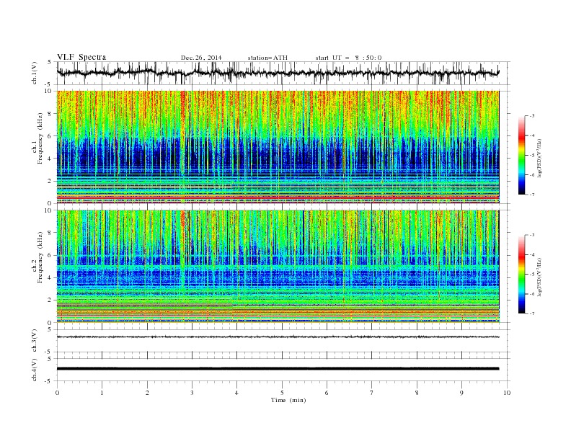Viewport: 571px width, 441px height.
Task: Click the 'station=ATH' label
Action: pyautogui.click(x=267, y=58)
